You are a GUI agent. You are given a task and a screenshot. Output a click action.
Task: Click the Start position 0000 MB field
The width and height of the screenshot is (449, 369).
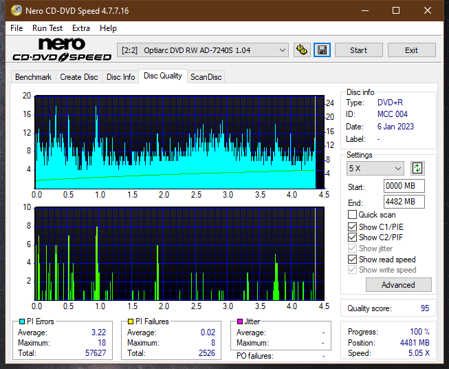click(404, 186)
